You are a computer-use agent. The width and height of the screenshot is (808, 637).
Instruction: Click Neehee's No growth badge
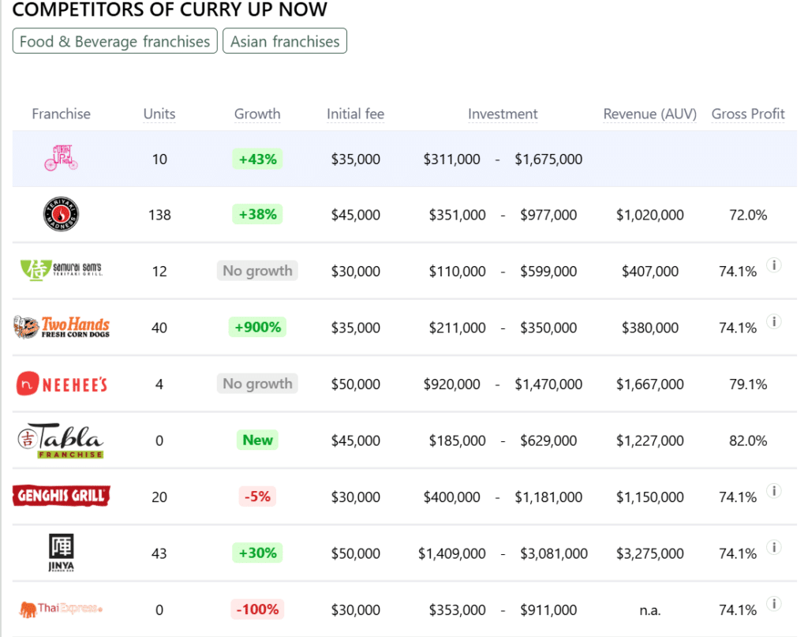tap(257, 384)
